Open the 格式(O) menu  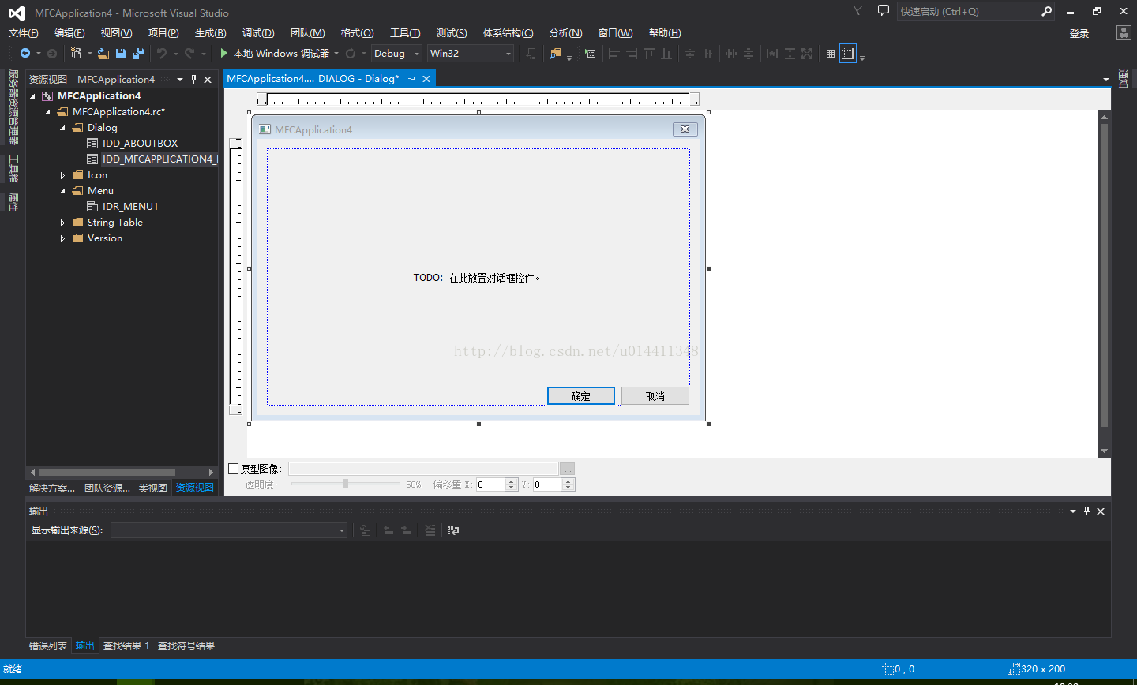357,32
